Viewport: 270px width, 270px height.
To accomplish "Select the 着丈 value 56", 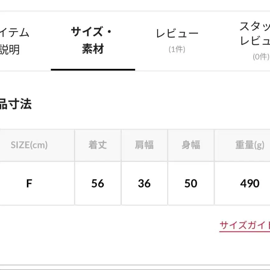I will click(x=97, y=183).
